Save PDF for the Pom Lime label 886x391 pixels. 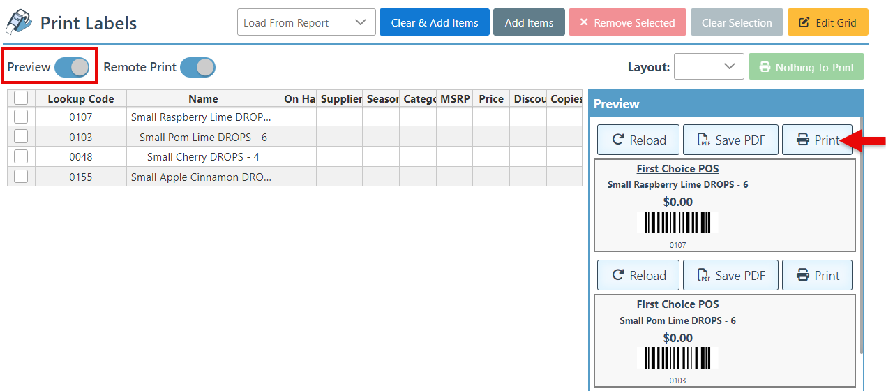click(x=730, y=276)
